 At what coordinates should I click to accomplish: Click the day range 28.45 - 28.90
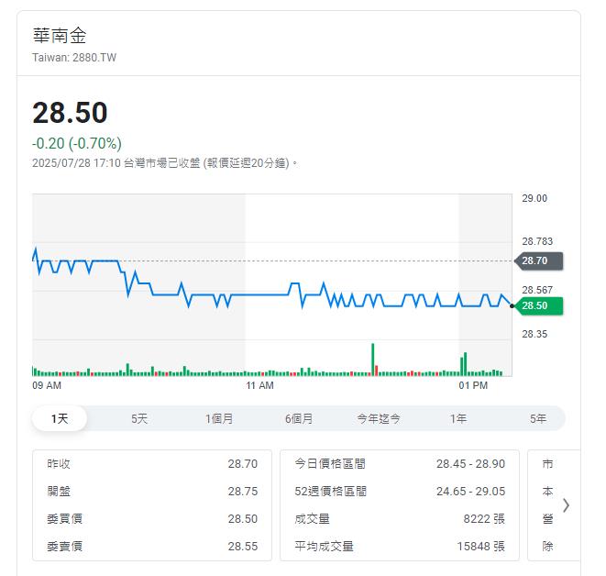[470, 463]
